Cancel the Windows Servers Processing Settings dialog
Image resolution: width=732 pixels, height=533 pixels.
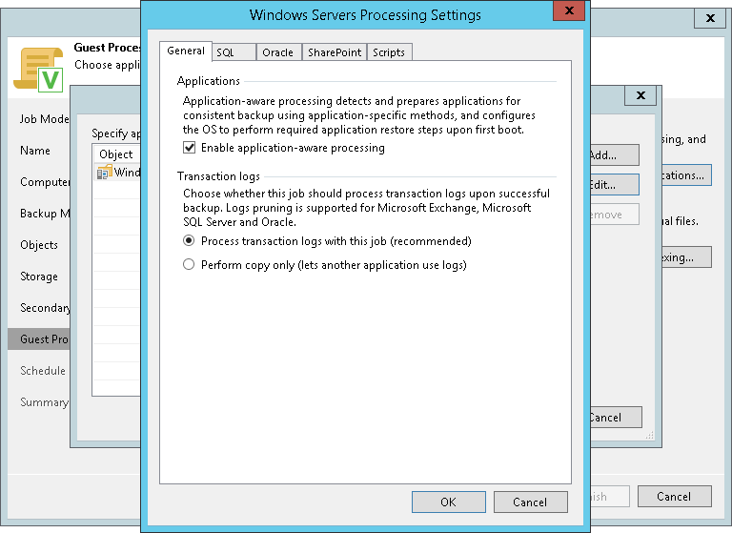530,502
